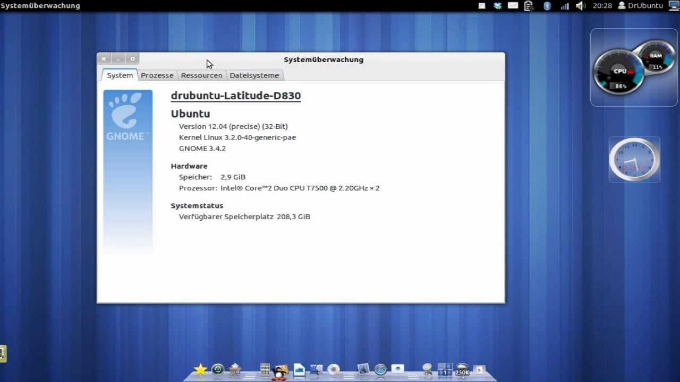680x382 pixels.
Task: Open the sound volume indicator
Action: 581,6
